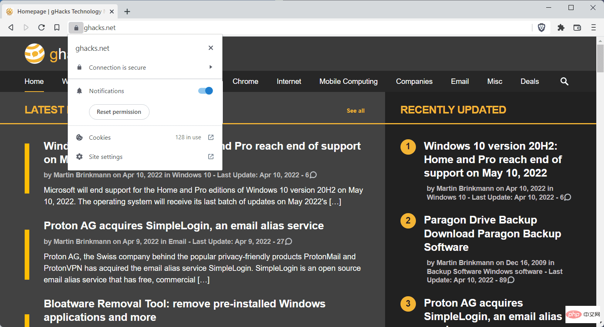This screenshot has width=604, height=327.
Task: Click the vertical page scrollbar thumb
Action: click(x=600, y=58)
